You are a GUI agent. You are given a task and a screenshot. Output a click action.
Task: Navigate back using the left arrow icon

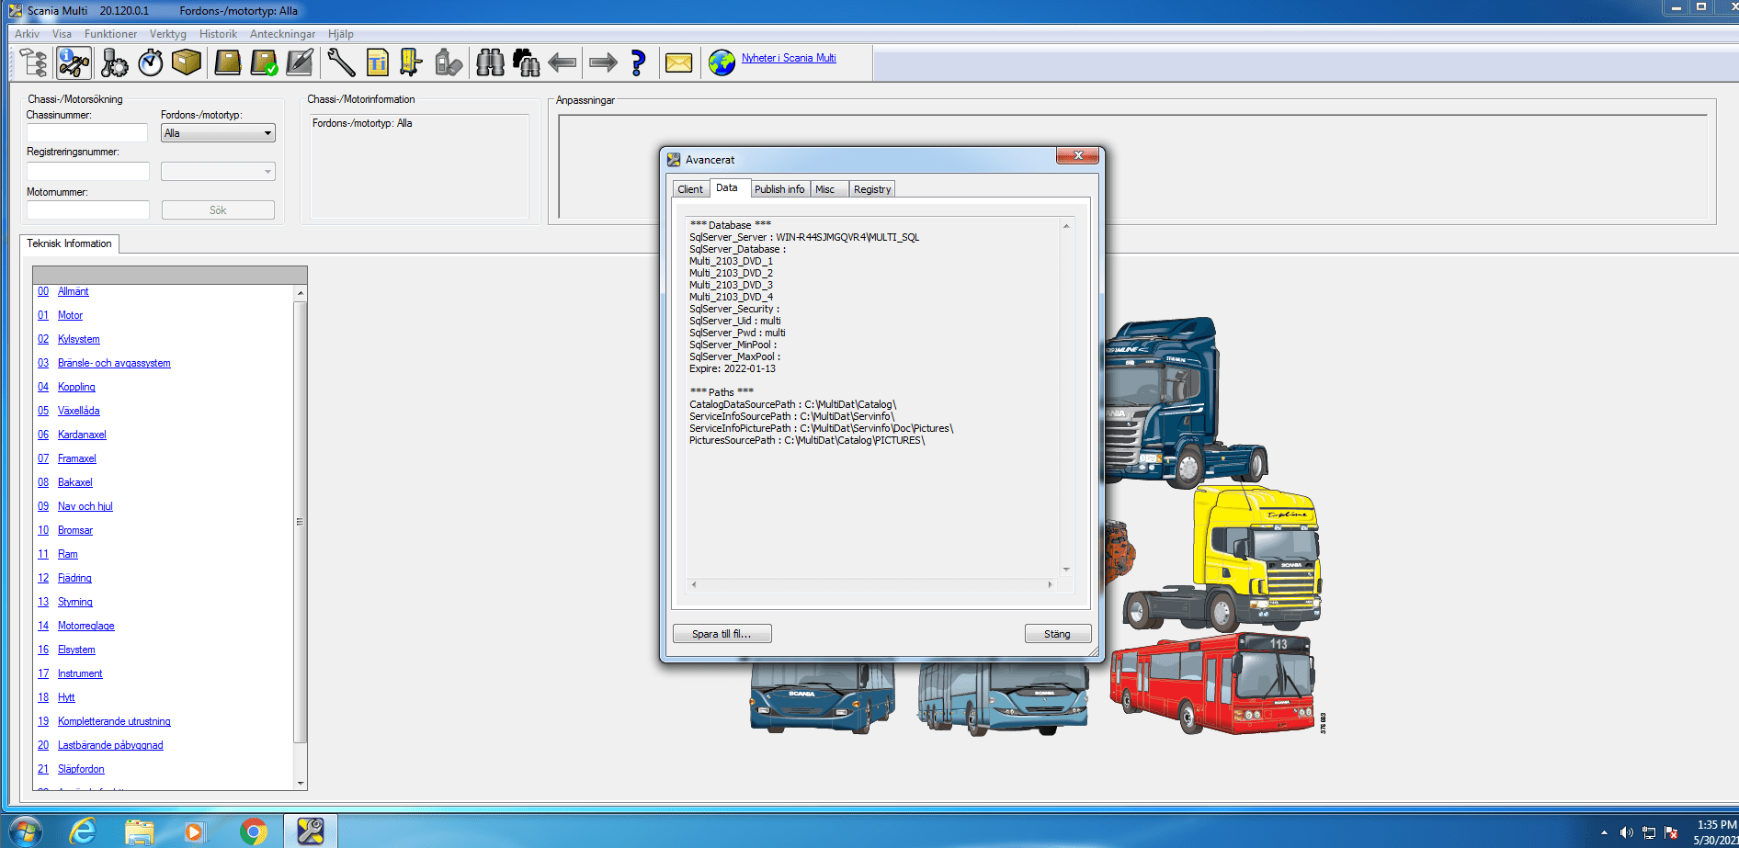[563, 62]
